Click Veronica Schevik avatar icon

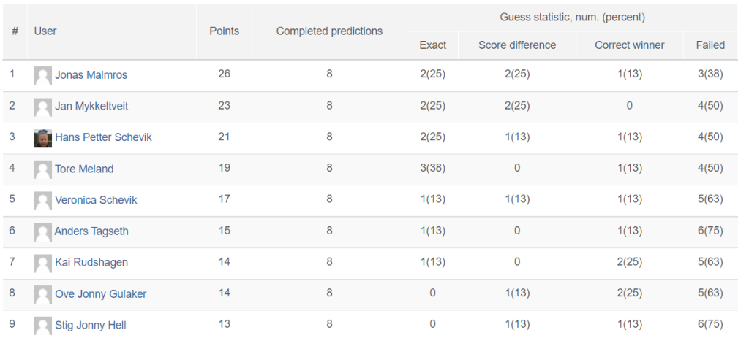coord(42,201)
